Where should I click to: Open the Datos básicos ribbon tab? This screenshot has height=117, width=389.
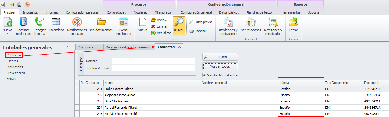pyautogui.click(x=229, y=12)
